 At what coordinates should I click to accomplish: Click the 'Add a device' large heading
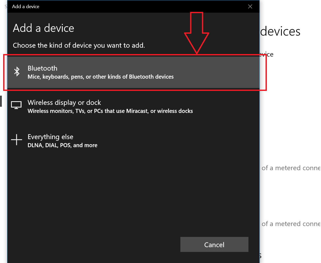coord(44,28)
